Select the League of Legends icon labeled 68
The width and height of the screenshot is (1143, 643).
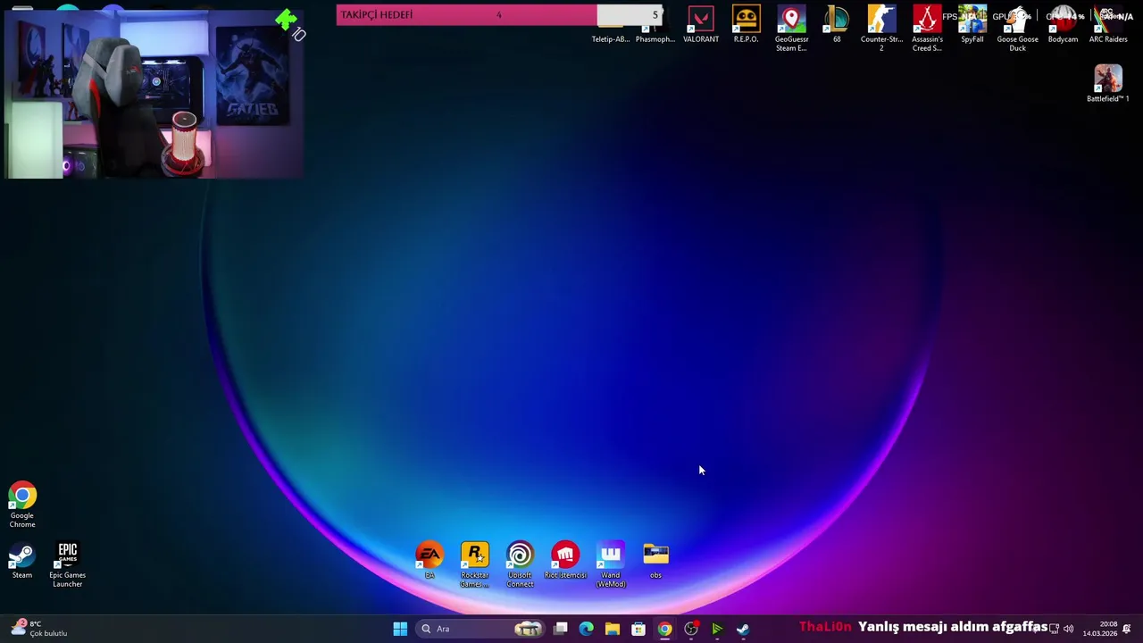coord(837,25)
